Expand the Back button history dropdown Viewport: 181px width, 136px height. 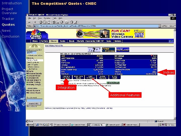coord(32,22)
